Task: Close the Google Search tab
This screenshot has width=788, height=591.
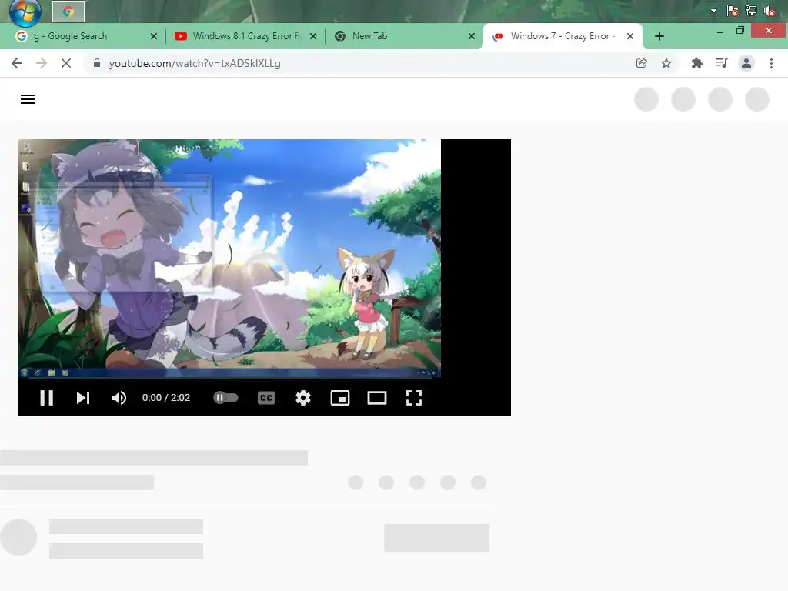Action: [154, 36]
